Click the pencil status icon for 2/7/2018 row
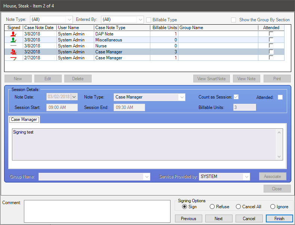Image resolution: width=295 pixels, height=225 pixels. 13,58
